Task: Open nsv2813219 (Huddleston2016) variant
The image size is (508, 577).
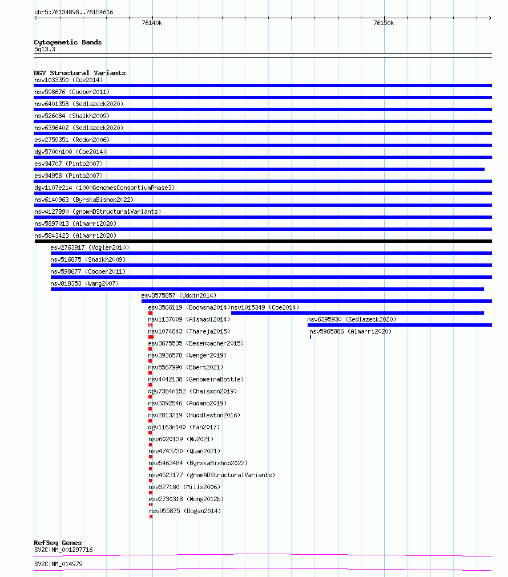Action: [194, 415]
